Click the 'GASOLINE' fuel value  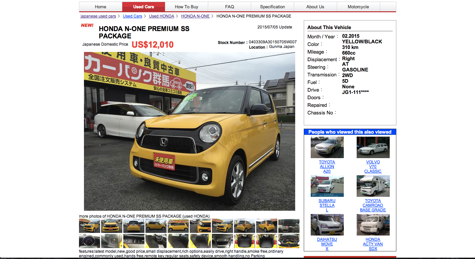coord(355,70)
